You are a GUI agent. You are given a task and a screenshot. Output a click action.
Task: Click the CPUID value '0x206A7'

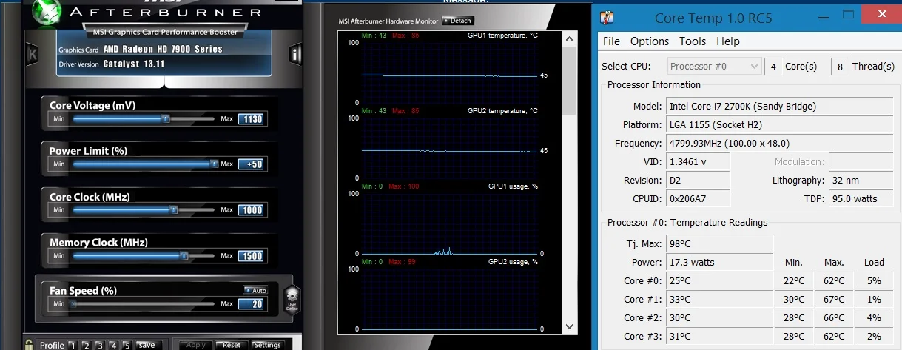coord(698,198)
